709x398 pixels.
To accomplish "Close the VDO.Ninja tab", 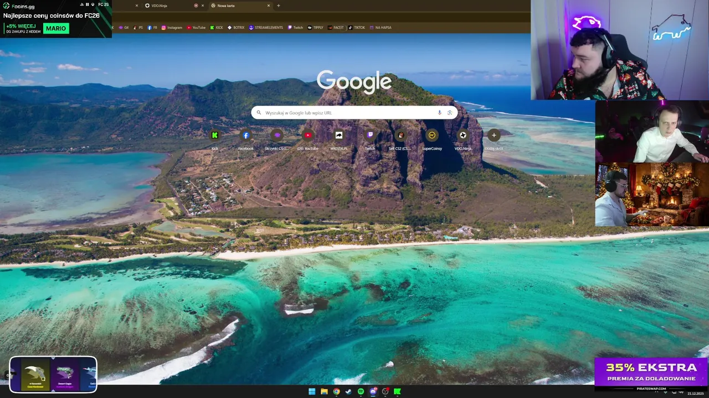I will 203,6.
